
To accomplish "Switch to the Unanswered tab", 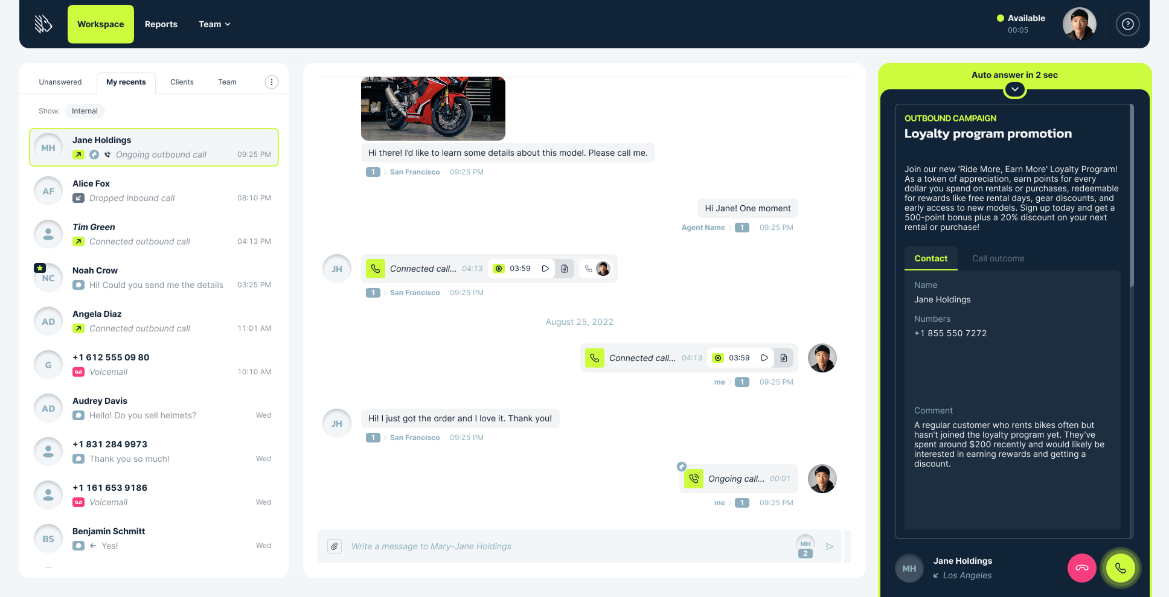I will tap(60, 82).
